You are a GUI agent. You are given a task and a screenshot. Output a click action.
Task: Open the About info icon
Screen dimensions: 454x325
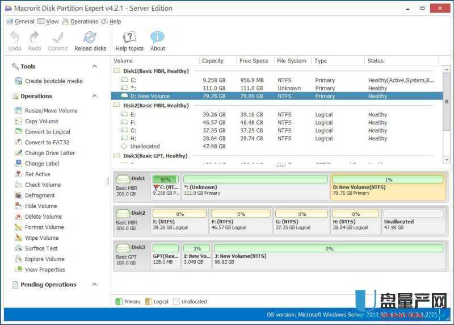[x=157, y=38]
